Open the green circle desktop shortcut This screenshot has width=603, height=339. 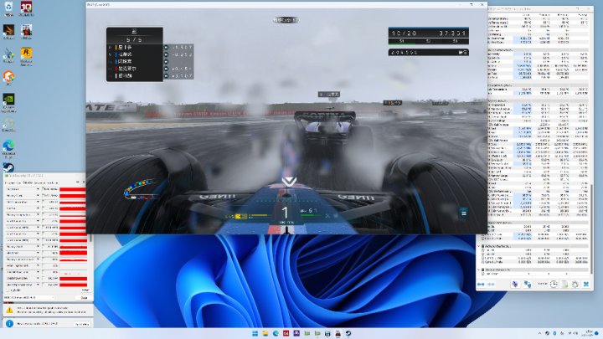pos(8,124)
